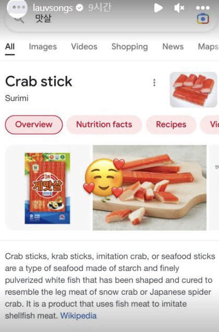Open the Wikipedia source link
Viewport: 219px width, 332px height.
point(78,316)
